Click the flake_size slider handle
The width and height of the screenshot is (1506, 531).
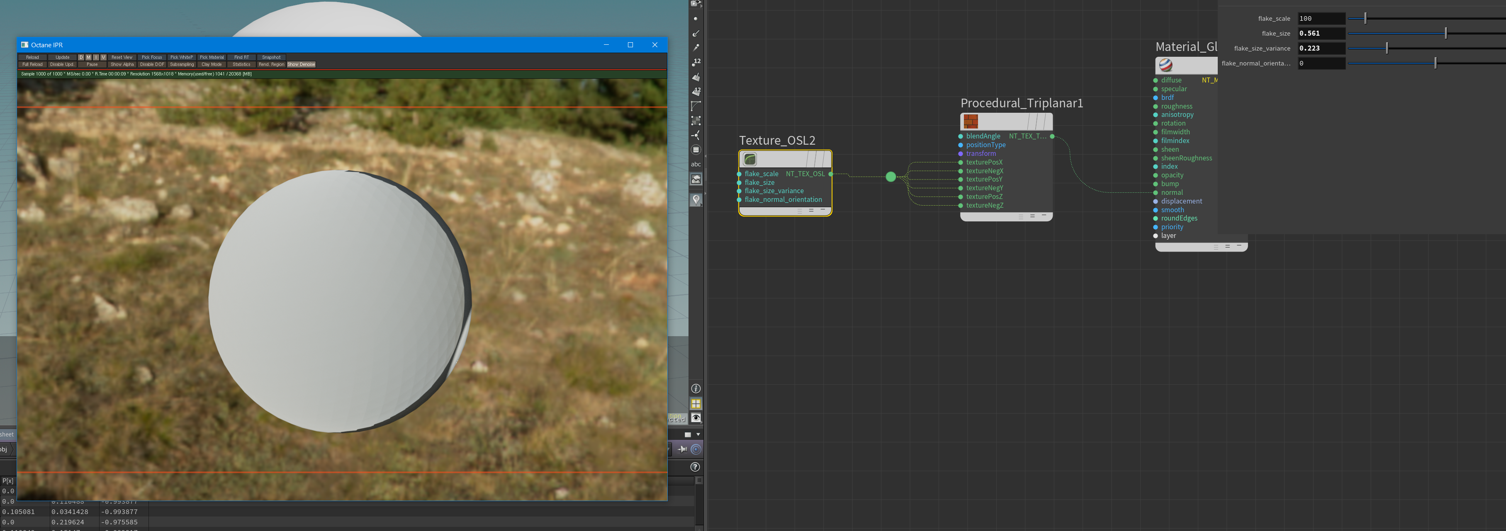(1445, 33)
